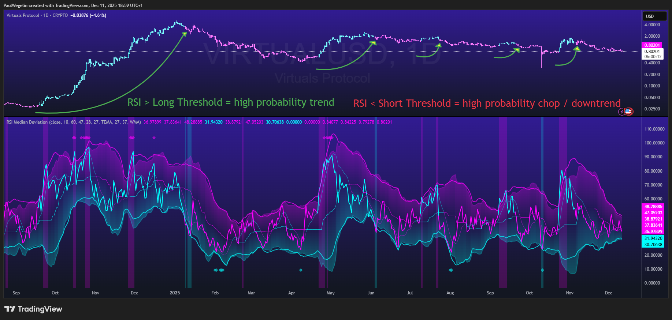Click the 'Virtuals Protocol · 1D · CRYPTO' title
Screen dimensions: 672x320
(x=37, y=15)
